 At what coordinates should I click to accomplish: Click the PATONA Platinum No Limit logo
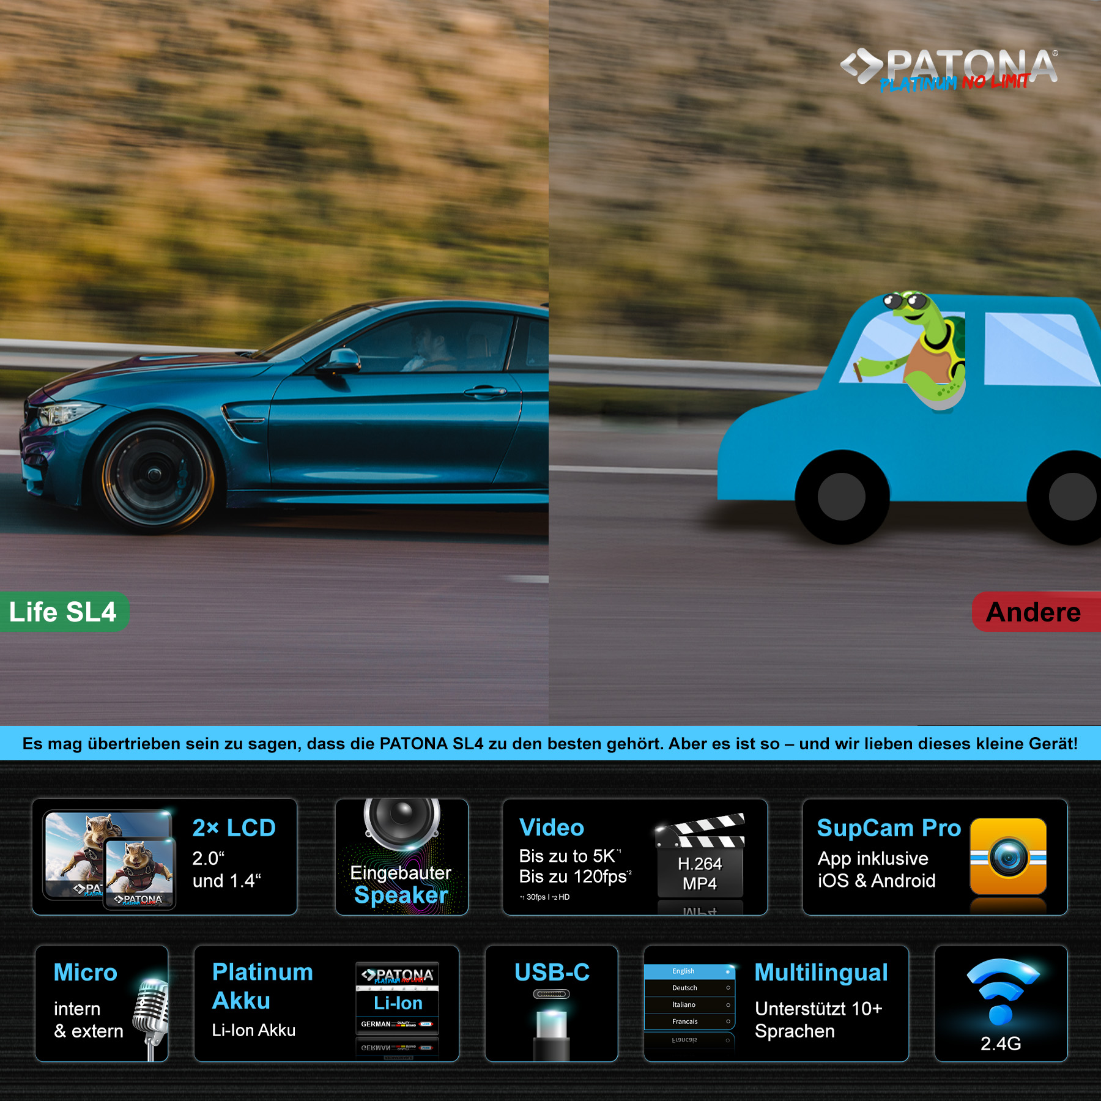pyautogui.click(x=949, y=70)
